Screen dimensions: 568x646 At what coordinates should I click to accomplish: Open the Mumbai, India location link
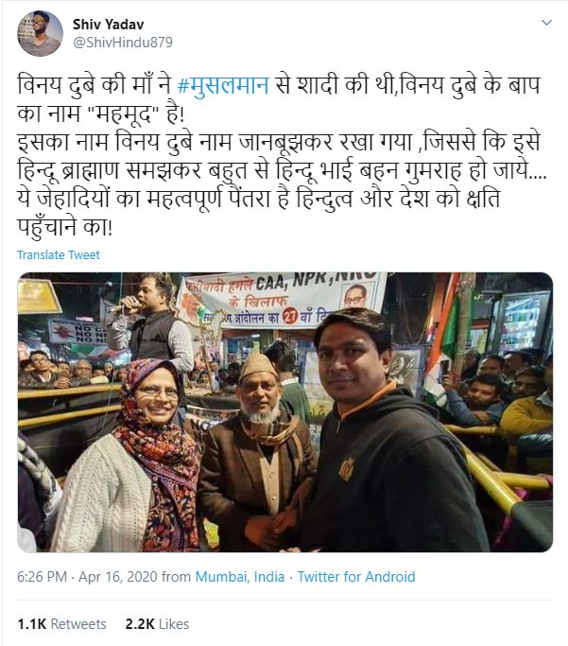[x=239, y=576]
